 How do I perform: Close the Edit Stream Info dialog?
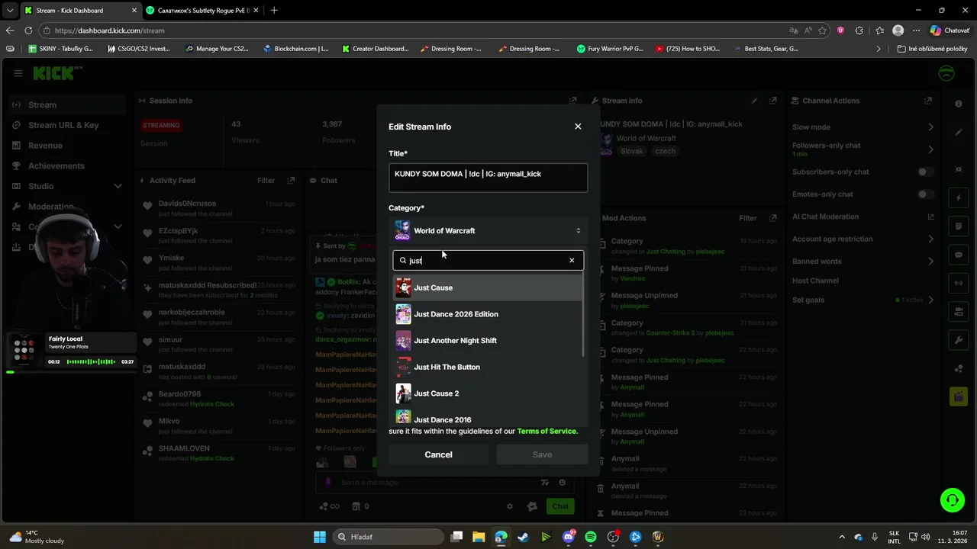click(578, 127)
